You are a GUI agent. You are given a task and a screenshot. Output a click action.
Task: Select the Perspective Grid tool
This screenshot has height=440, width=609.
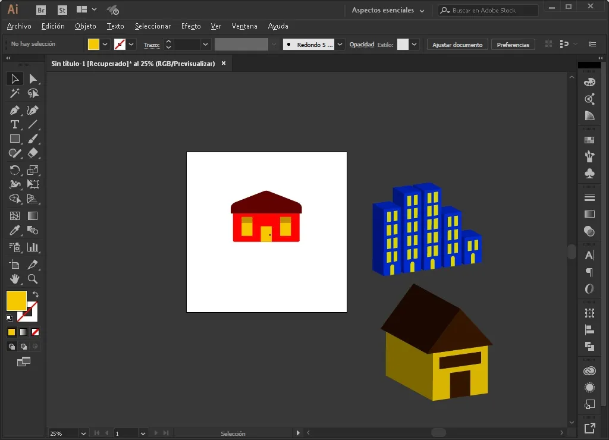[x=33, y=199]
